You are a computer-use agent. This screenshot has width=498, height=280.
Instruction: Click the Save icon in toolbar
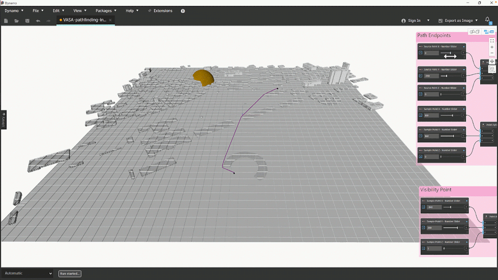point(27,21)
